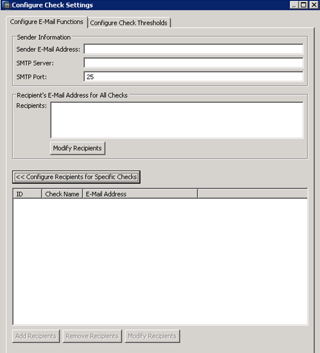This screenshot has width=320, height=353.
Task: Close the Configure Check Settings window
Action: [313, 5]
